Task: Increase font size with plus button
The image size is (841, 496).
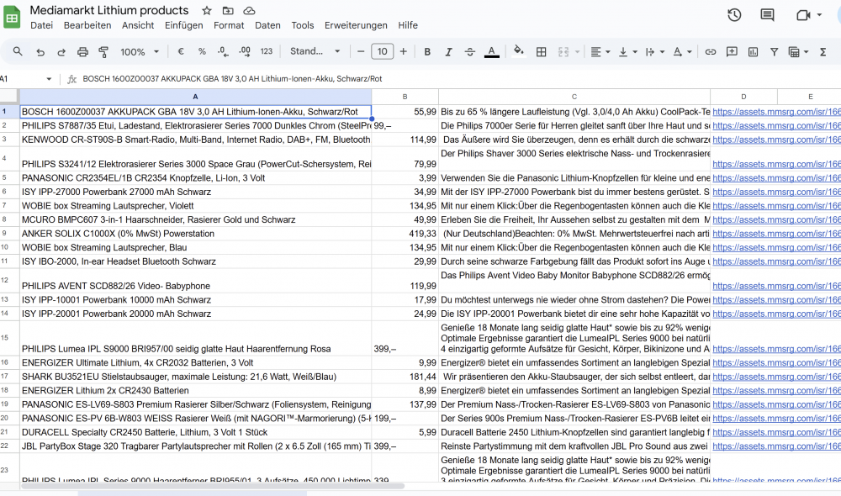Action: [x=404, y=51]
